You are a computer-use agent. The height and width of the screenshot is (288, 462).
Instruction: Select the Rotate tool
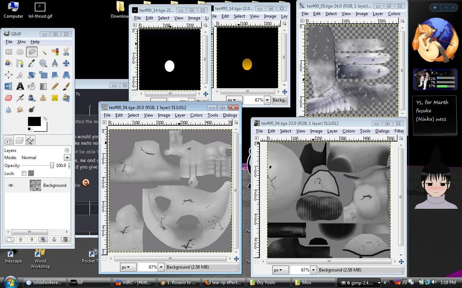(31, 75)
